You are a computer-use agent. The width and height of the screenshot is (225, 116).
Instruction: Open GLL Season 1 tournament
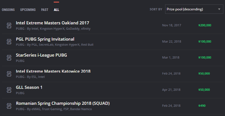tap(29, 87)
